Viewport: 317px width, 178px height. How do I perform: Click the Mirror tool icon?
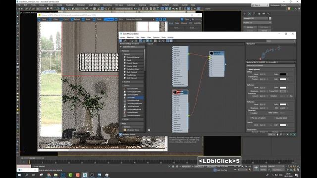click(x=136, y=9)
